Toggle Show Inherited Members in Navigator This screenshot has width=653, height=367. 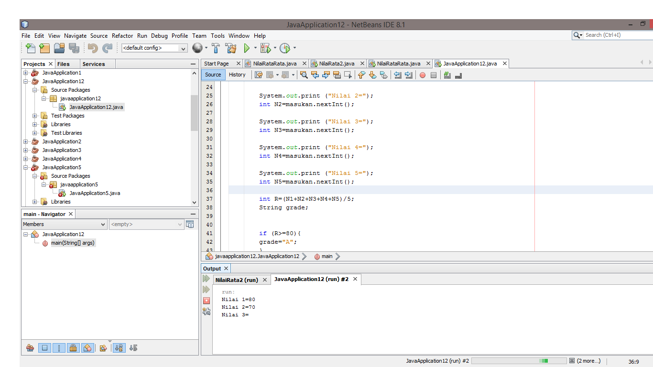[x=30, y=348]
